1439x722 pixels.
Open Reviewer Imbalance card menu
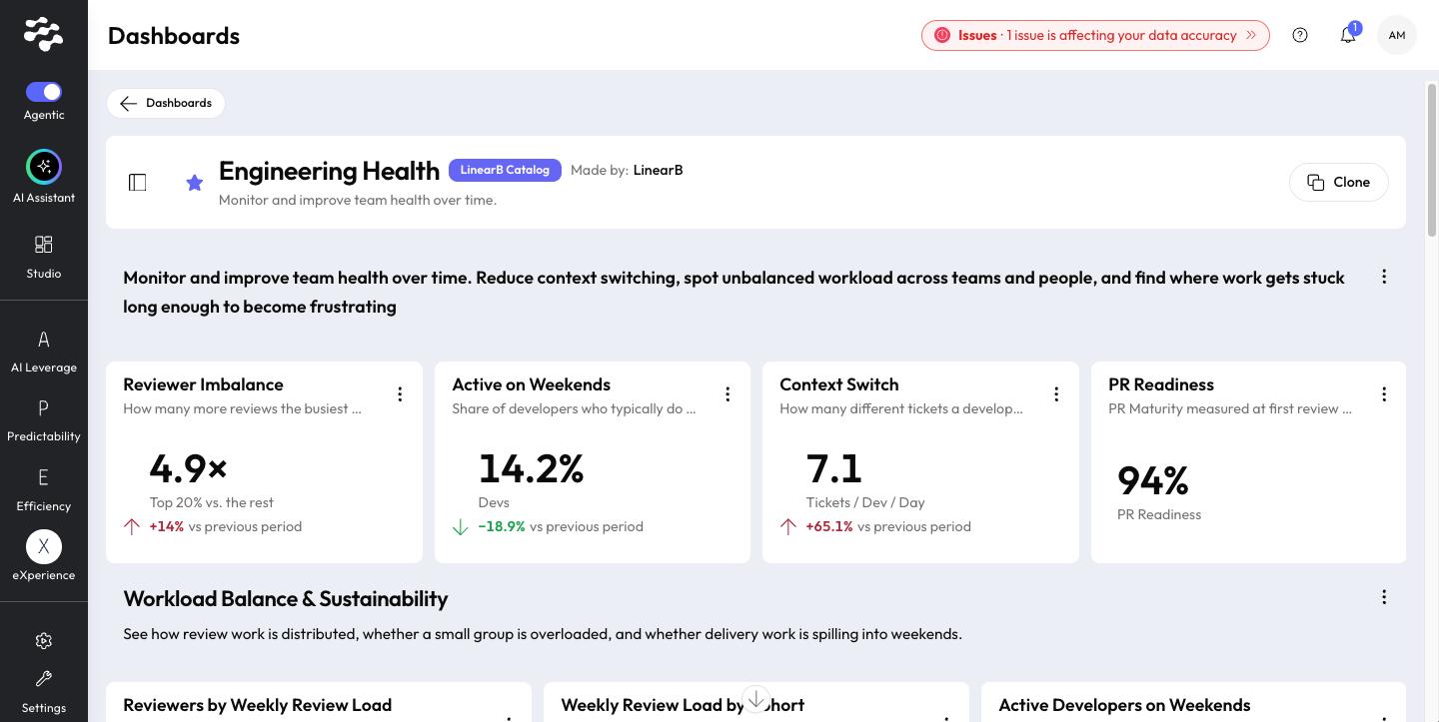tap(400, 394)
